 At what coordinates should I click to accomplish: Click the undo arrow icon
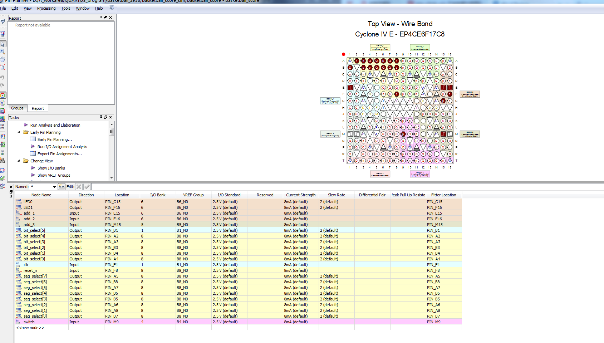3,78
